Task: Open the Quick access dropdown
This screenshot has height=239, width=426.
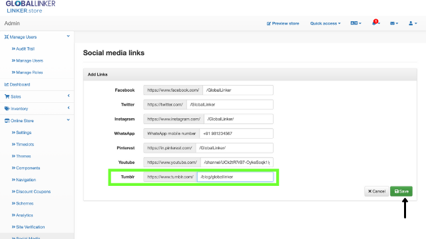Action: (325, 24)
